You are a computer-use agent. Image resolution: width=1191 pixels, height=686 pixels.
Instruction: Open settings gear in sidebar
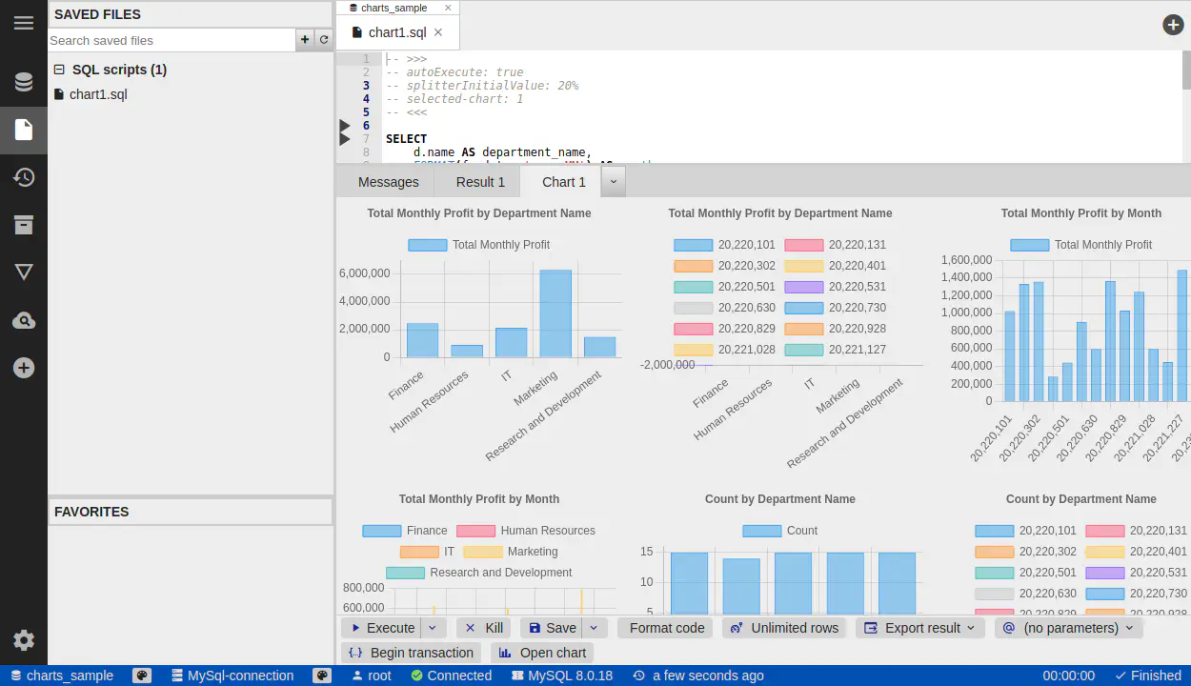click(x=24, y=640)
